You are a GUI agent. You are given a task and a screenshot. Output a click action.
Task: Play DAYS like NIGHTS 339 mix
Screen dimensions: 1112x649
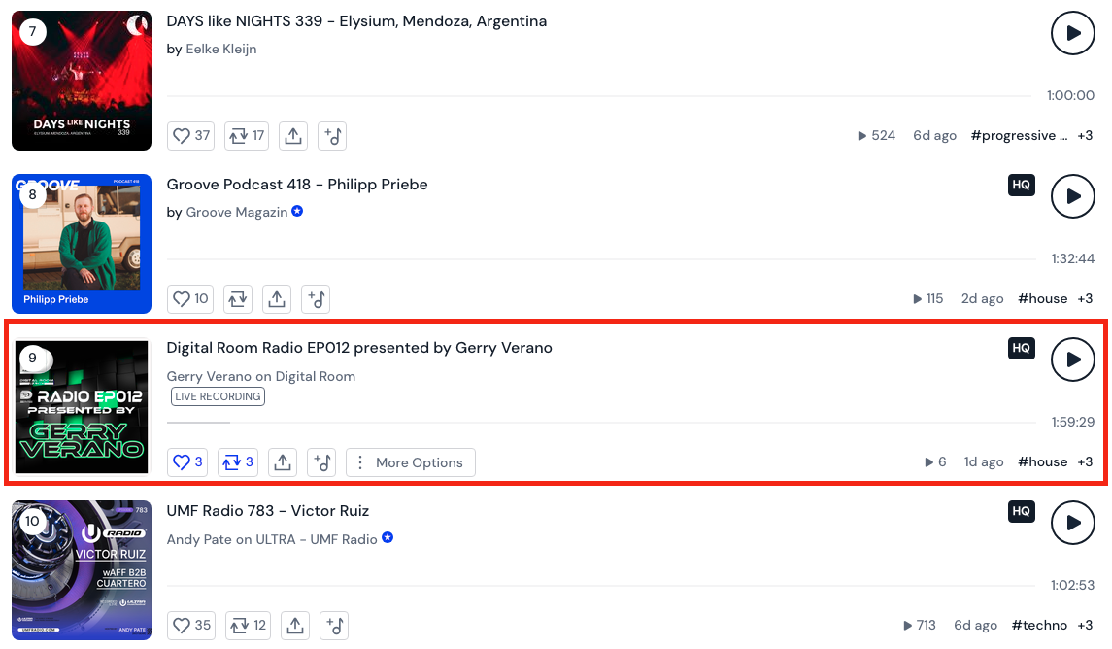(1072, 33)
